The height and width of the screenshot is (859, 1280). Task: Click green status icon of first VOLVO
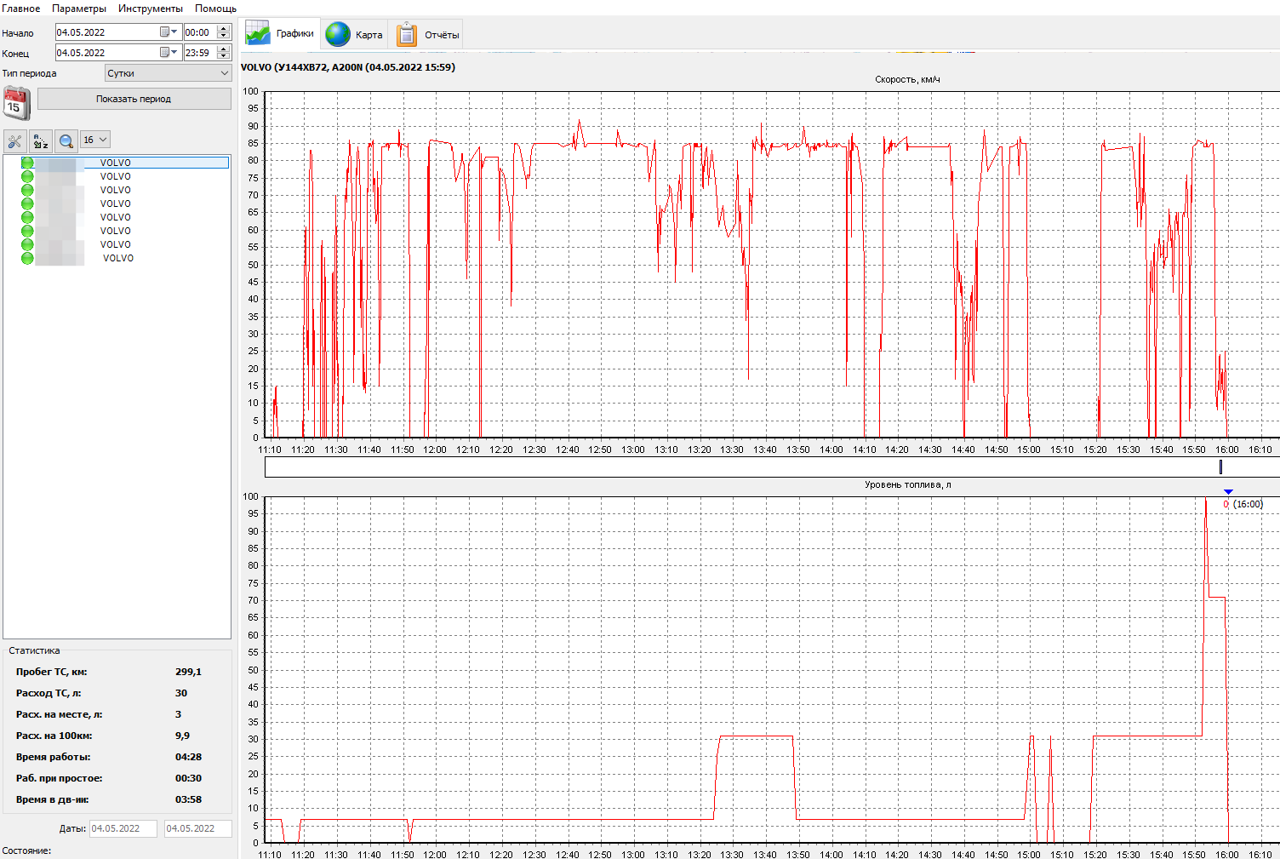click(x=27, y=163)
